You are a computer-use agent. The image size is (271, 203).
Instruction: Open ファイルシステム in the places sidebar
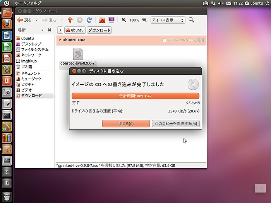tap(34, 50)
